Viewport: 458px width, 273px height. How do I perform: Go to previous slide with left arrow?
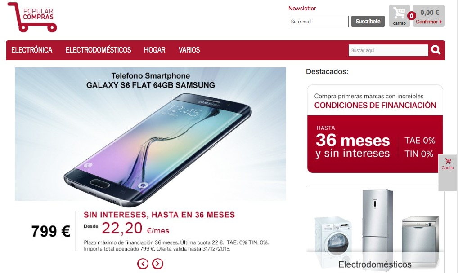pyautogui.click(x=143, y=264)
